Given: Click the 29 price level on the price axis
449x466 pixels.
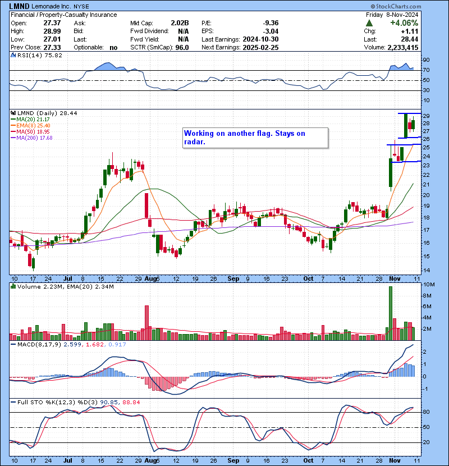Looking at the screenshot, I should 426,116.
